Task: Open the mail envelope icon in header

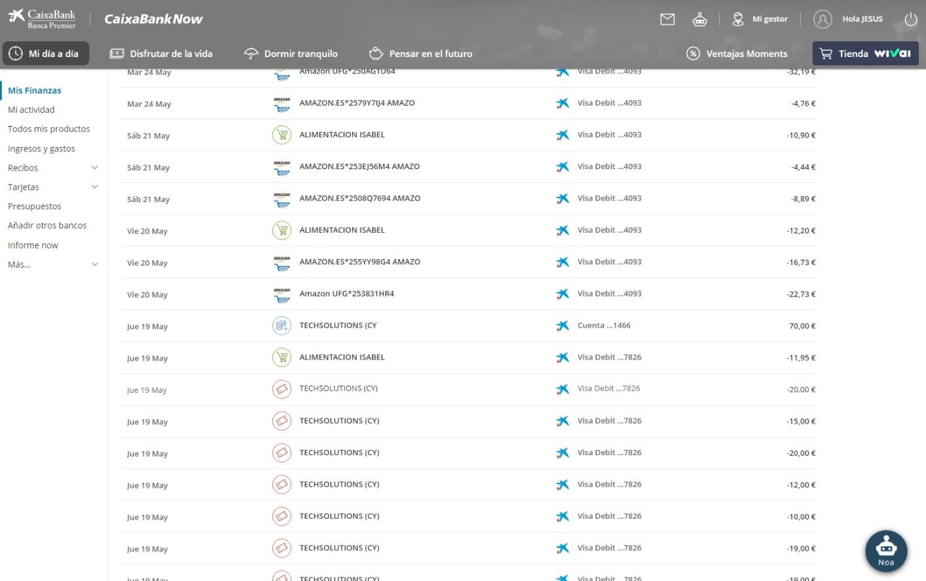Action: point(667,20)
